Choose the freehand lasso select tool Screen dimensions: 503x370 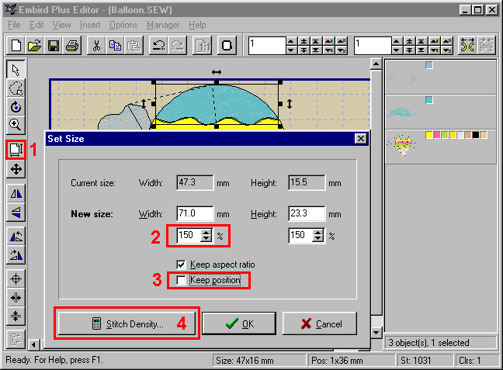(16, 88)
